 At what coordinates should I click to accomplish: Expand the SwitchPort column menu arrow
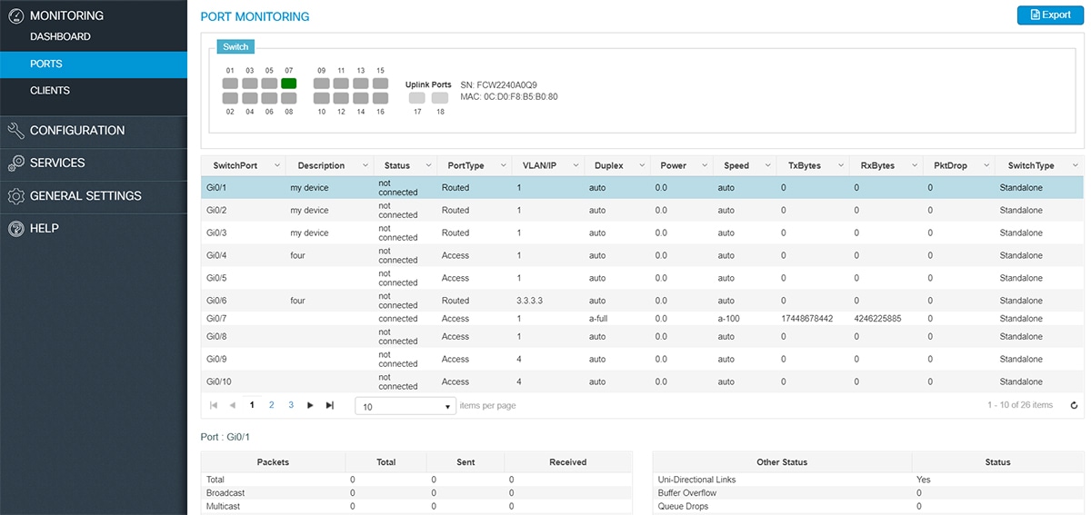coord(275,165)
